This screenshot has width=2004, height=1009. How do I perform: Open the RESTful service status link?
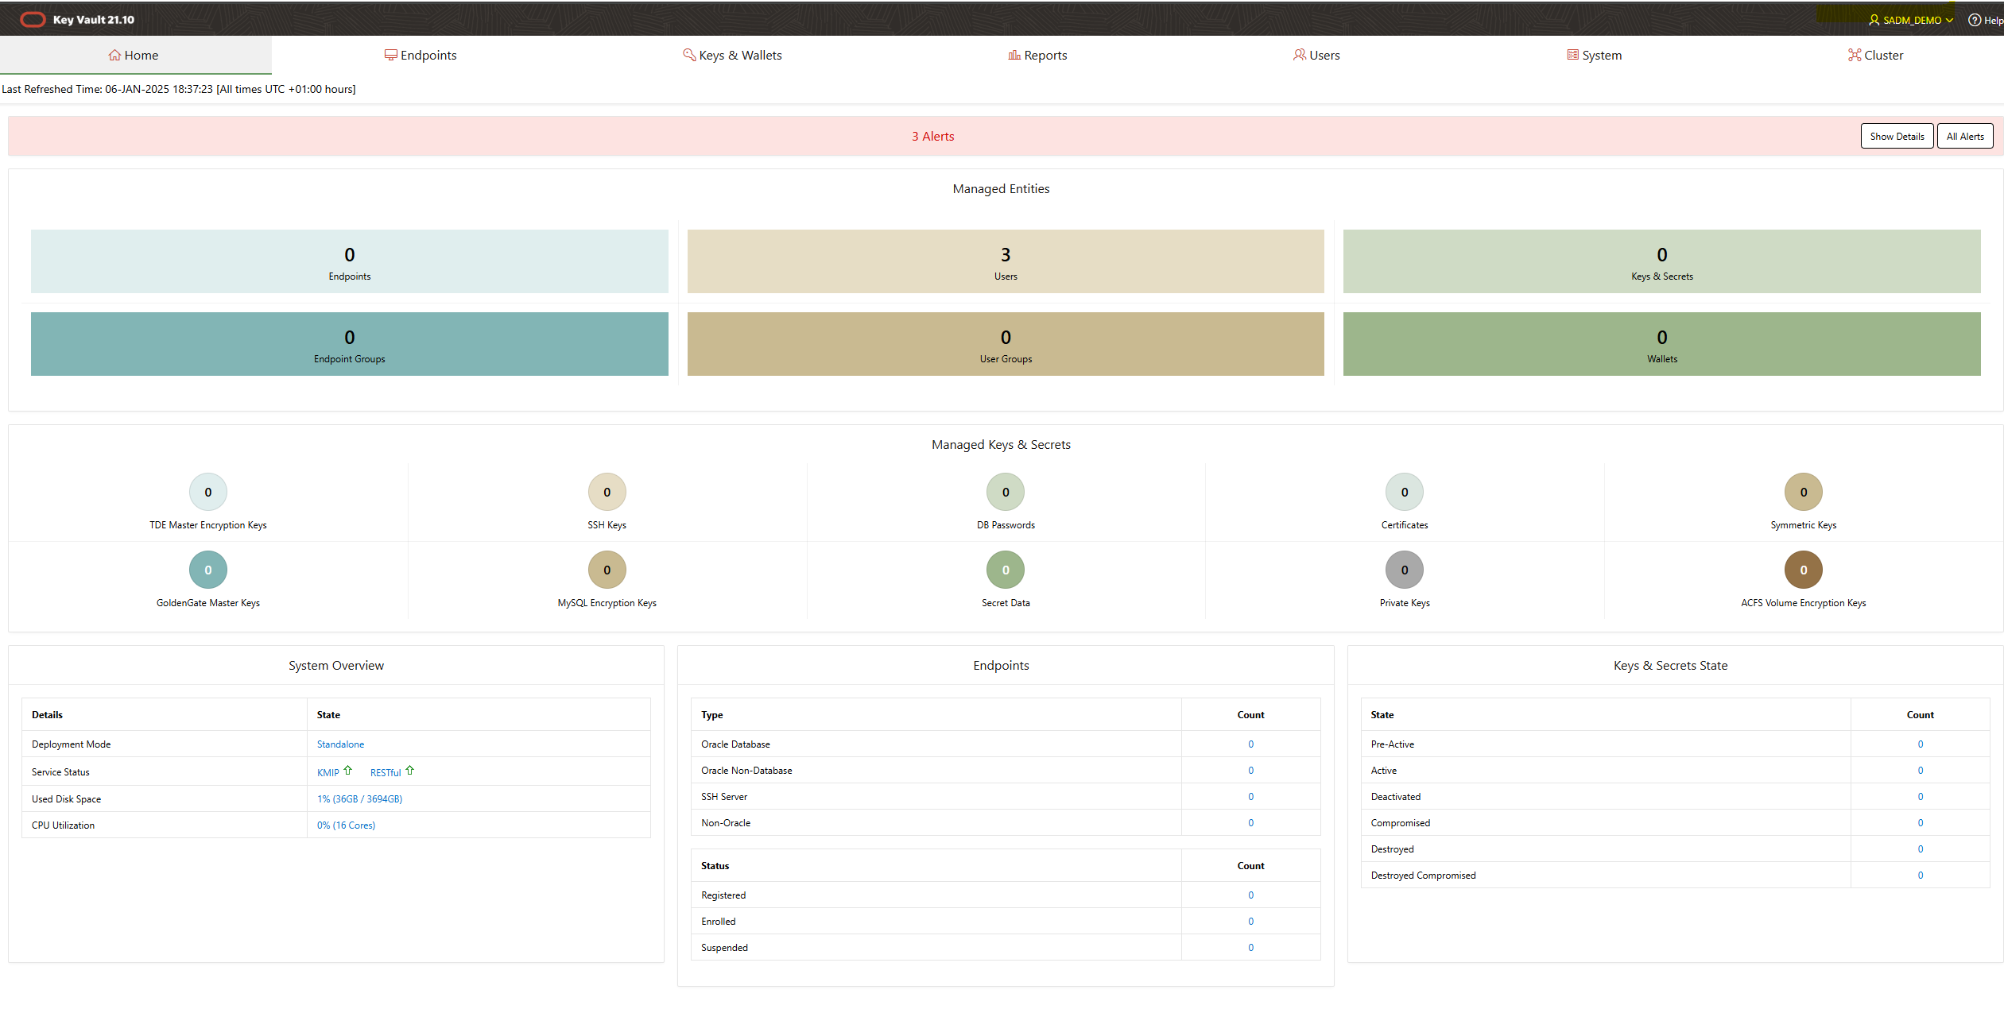385,772
